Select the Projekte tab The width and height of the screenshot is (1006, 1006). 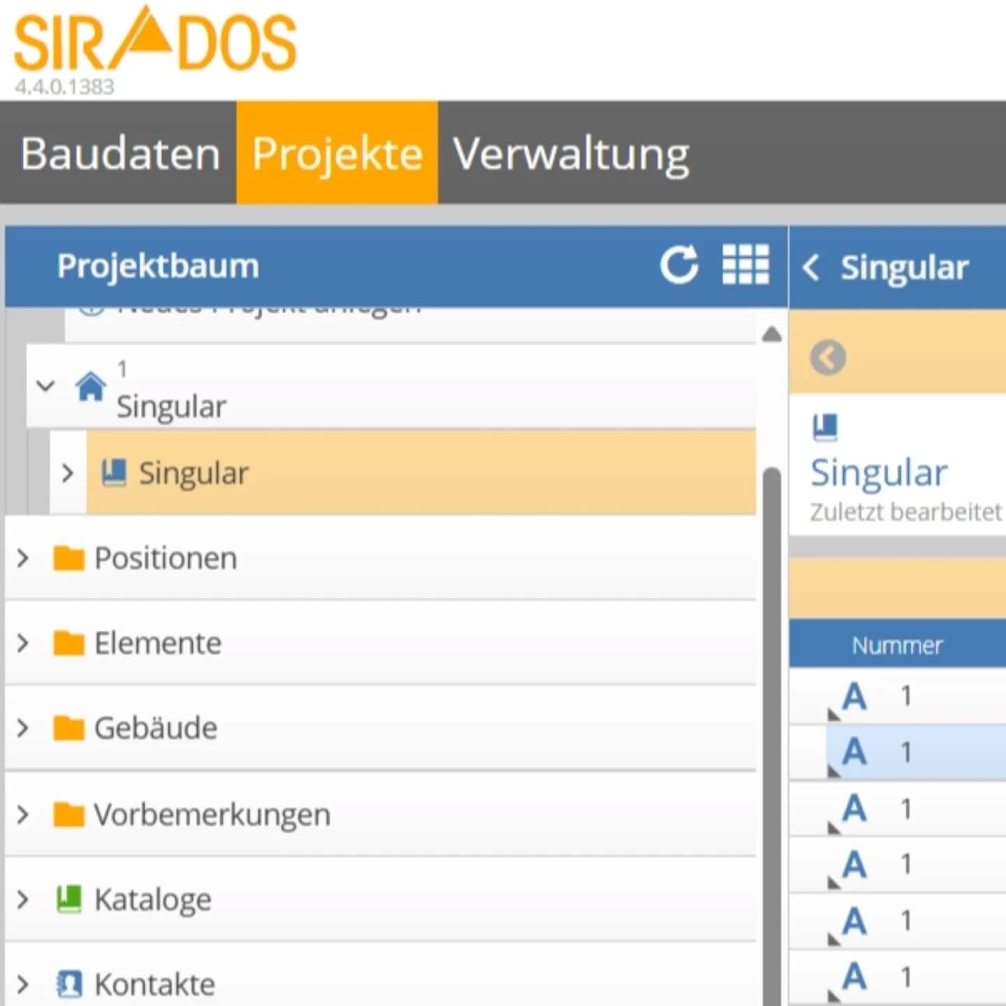[x=337, y=153]
